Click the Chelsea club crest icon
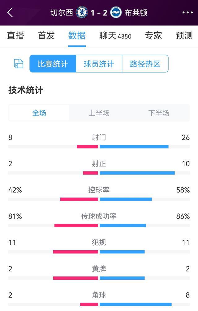 tap(81, 12)
